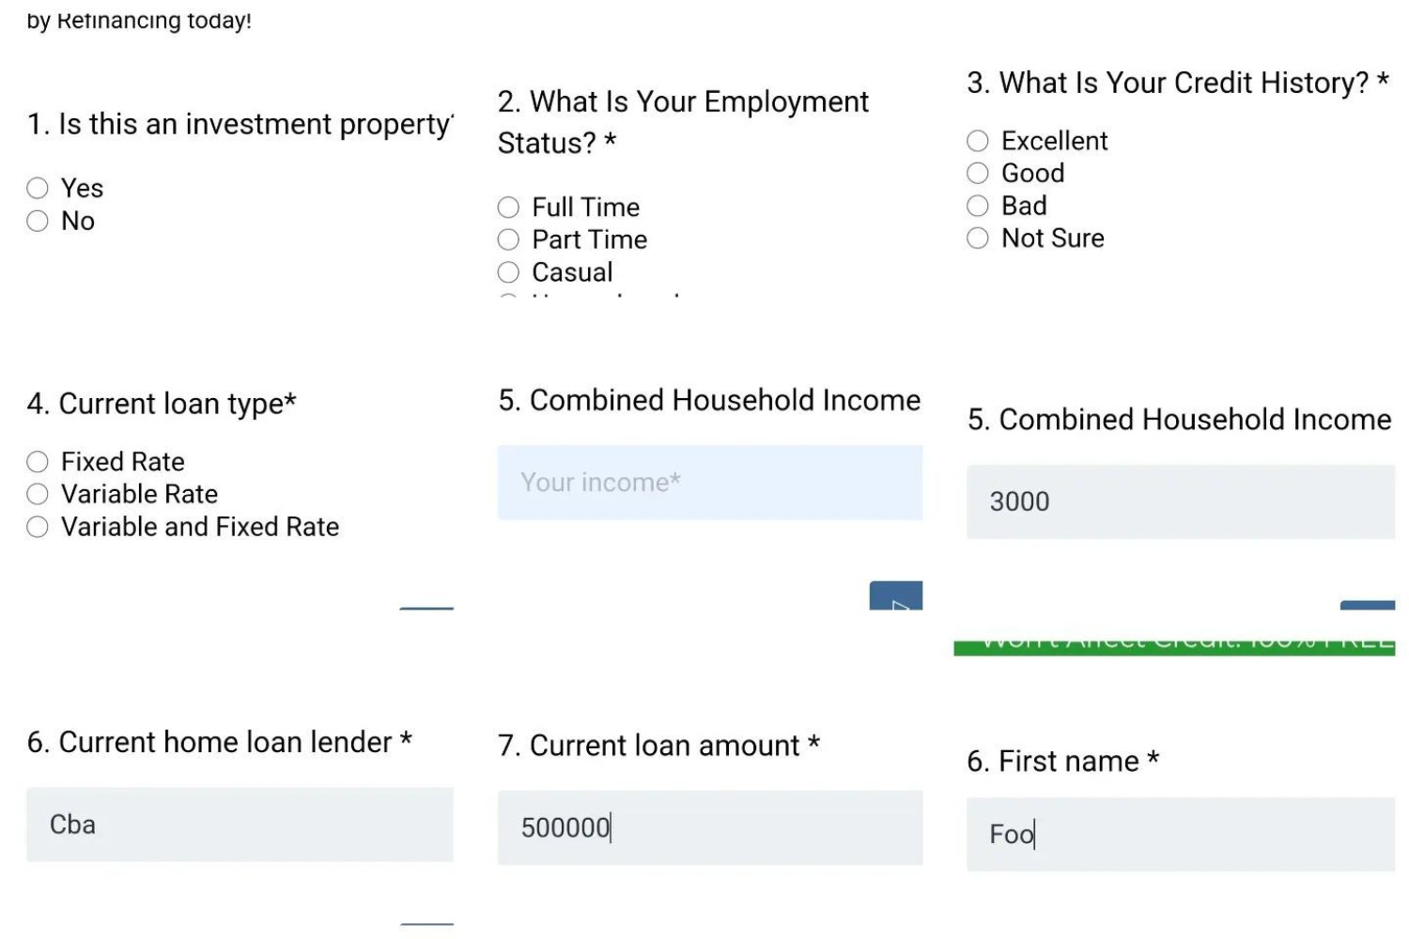Image resolution: width=1409 pixels, height=939 pixels.
Task: Select Yes for investment property
Action: coord(38,189)
